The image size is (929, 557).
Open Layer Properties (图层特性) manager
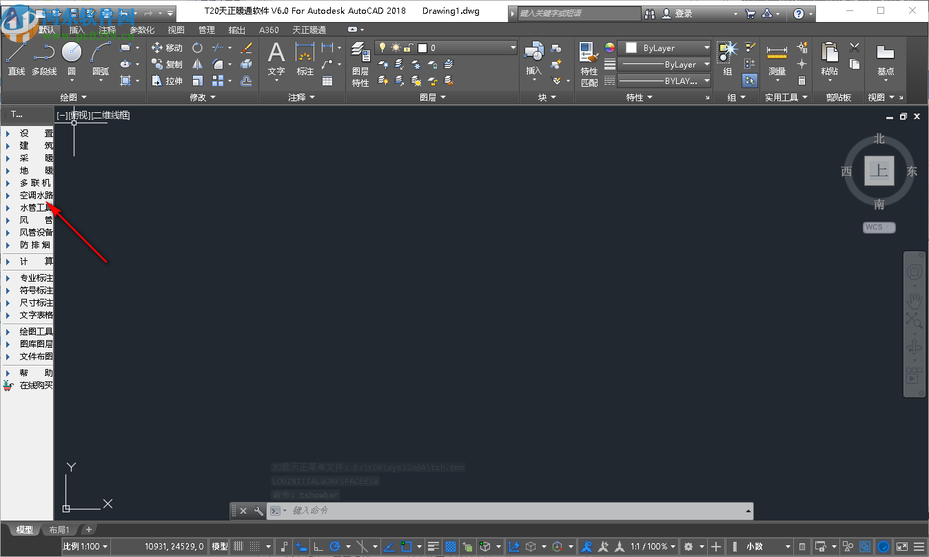pyautogui.click(x=360, y=64)
